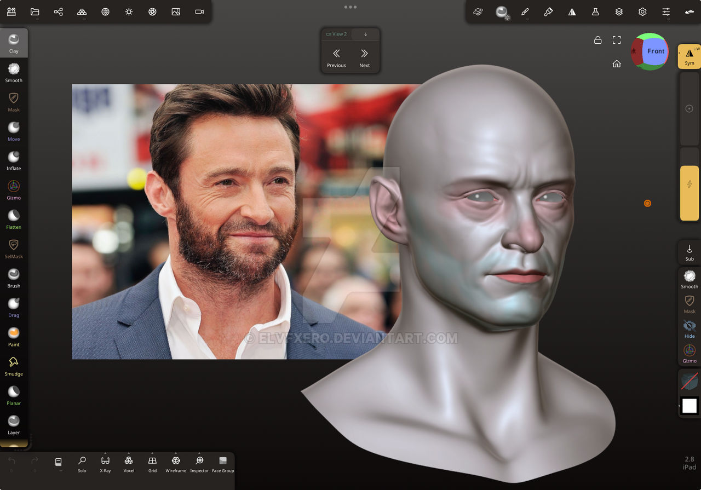The width and height of the screenshot is (701, 490).
Task: Select the Smooth tool in left toolbar
Action: pyautogui.click(x=14, y=73)
